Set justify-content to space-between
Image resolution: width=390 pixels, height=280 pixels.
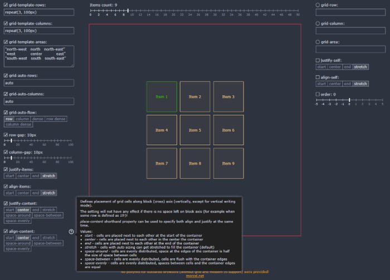47,215
